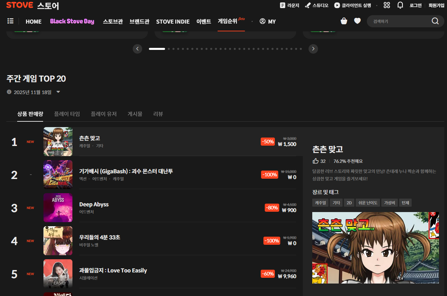Click the 장르 및 태그 heading
Viewport: 447px width, 296px height.
pos(325,192)
